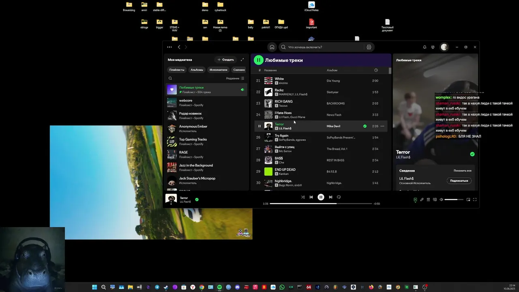Open the Mike Devil album link
This screenshot has height=292, width=519.
(333, 126)
